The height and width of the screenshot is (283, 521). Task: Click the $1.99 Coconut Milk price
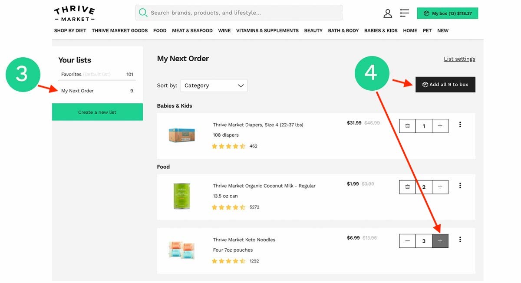pos(353,184)
